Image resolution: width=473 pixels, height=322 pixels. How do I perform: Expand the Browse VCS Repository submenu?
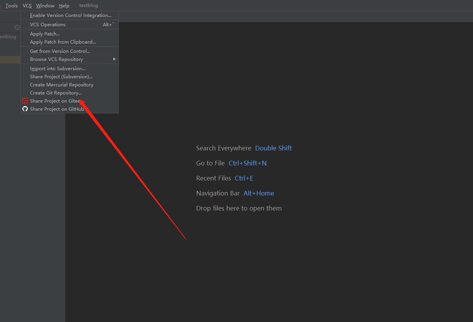pyautogui.click(x=56, y=59)
